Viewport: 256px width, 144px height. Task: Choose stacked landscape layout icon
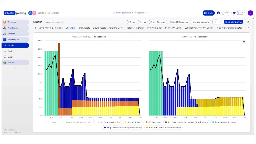click(219, 22)
